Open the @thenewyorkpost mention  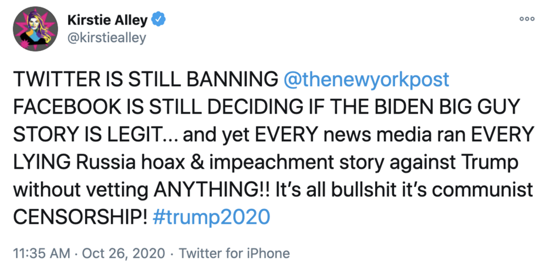click(x=366, y=80)
